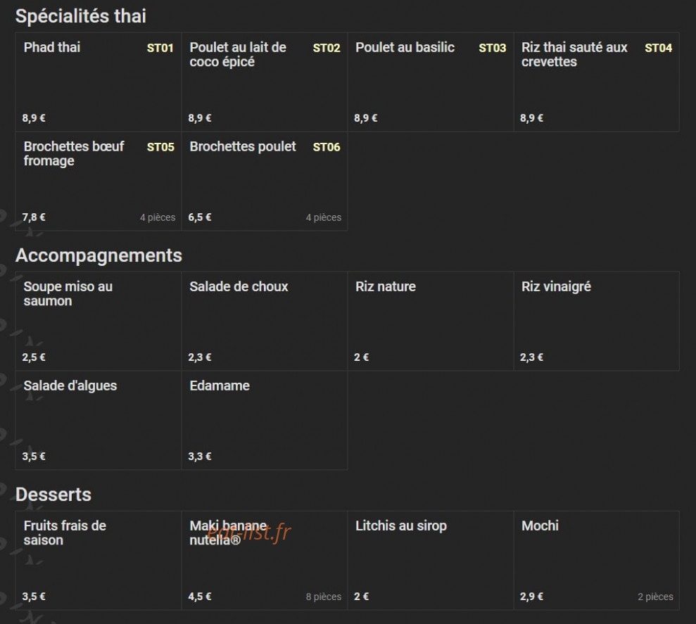696x624 pixels.
Task: Open the Poulet au basilic item
Action: [x=430, y=82]
